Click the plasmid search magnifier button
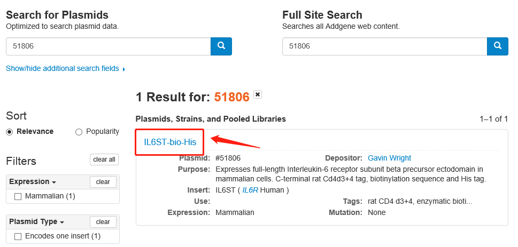The width and height of the screenshot is (518, 247). tap(221, 46)
